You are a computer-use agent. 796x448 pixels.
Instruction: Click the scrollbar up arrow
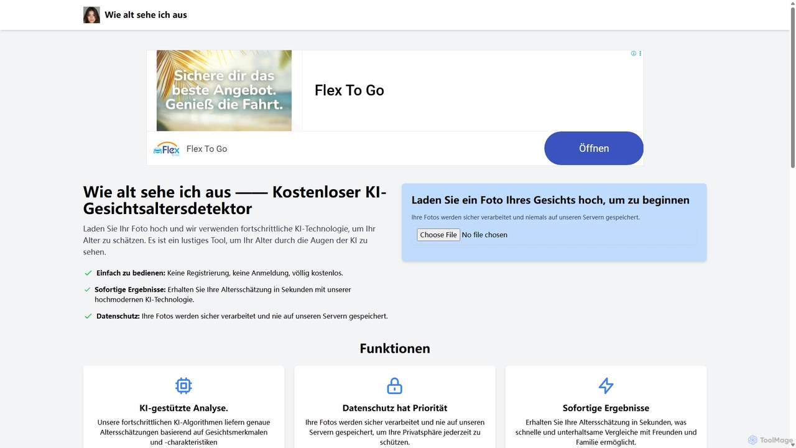click(x=792, y=3)
